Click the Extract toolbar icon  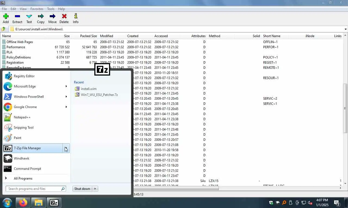pos(17,19)
